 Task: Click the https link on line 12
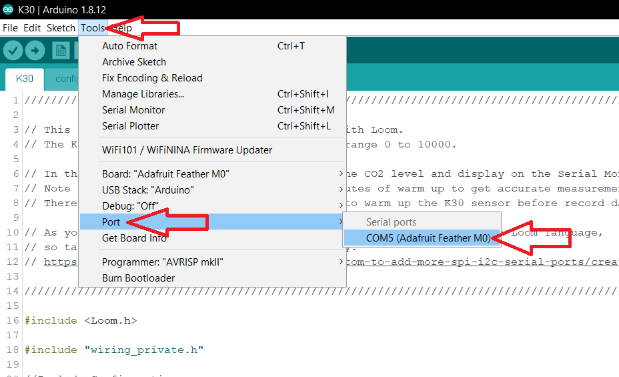point(61,262)
